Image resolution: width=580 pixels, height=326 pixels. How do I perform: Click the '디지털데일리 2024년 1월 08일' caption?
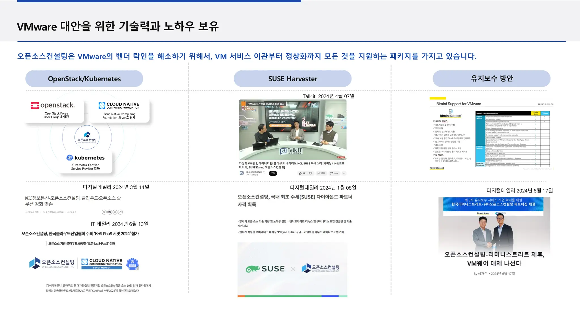coord(323,188)
